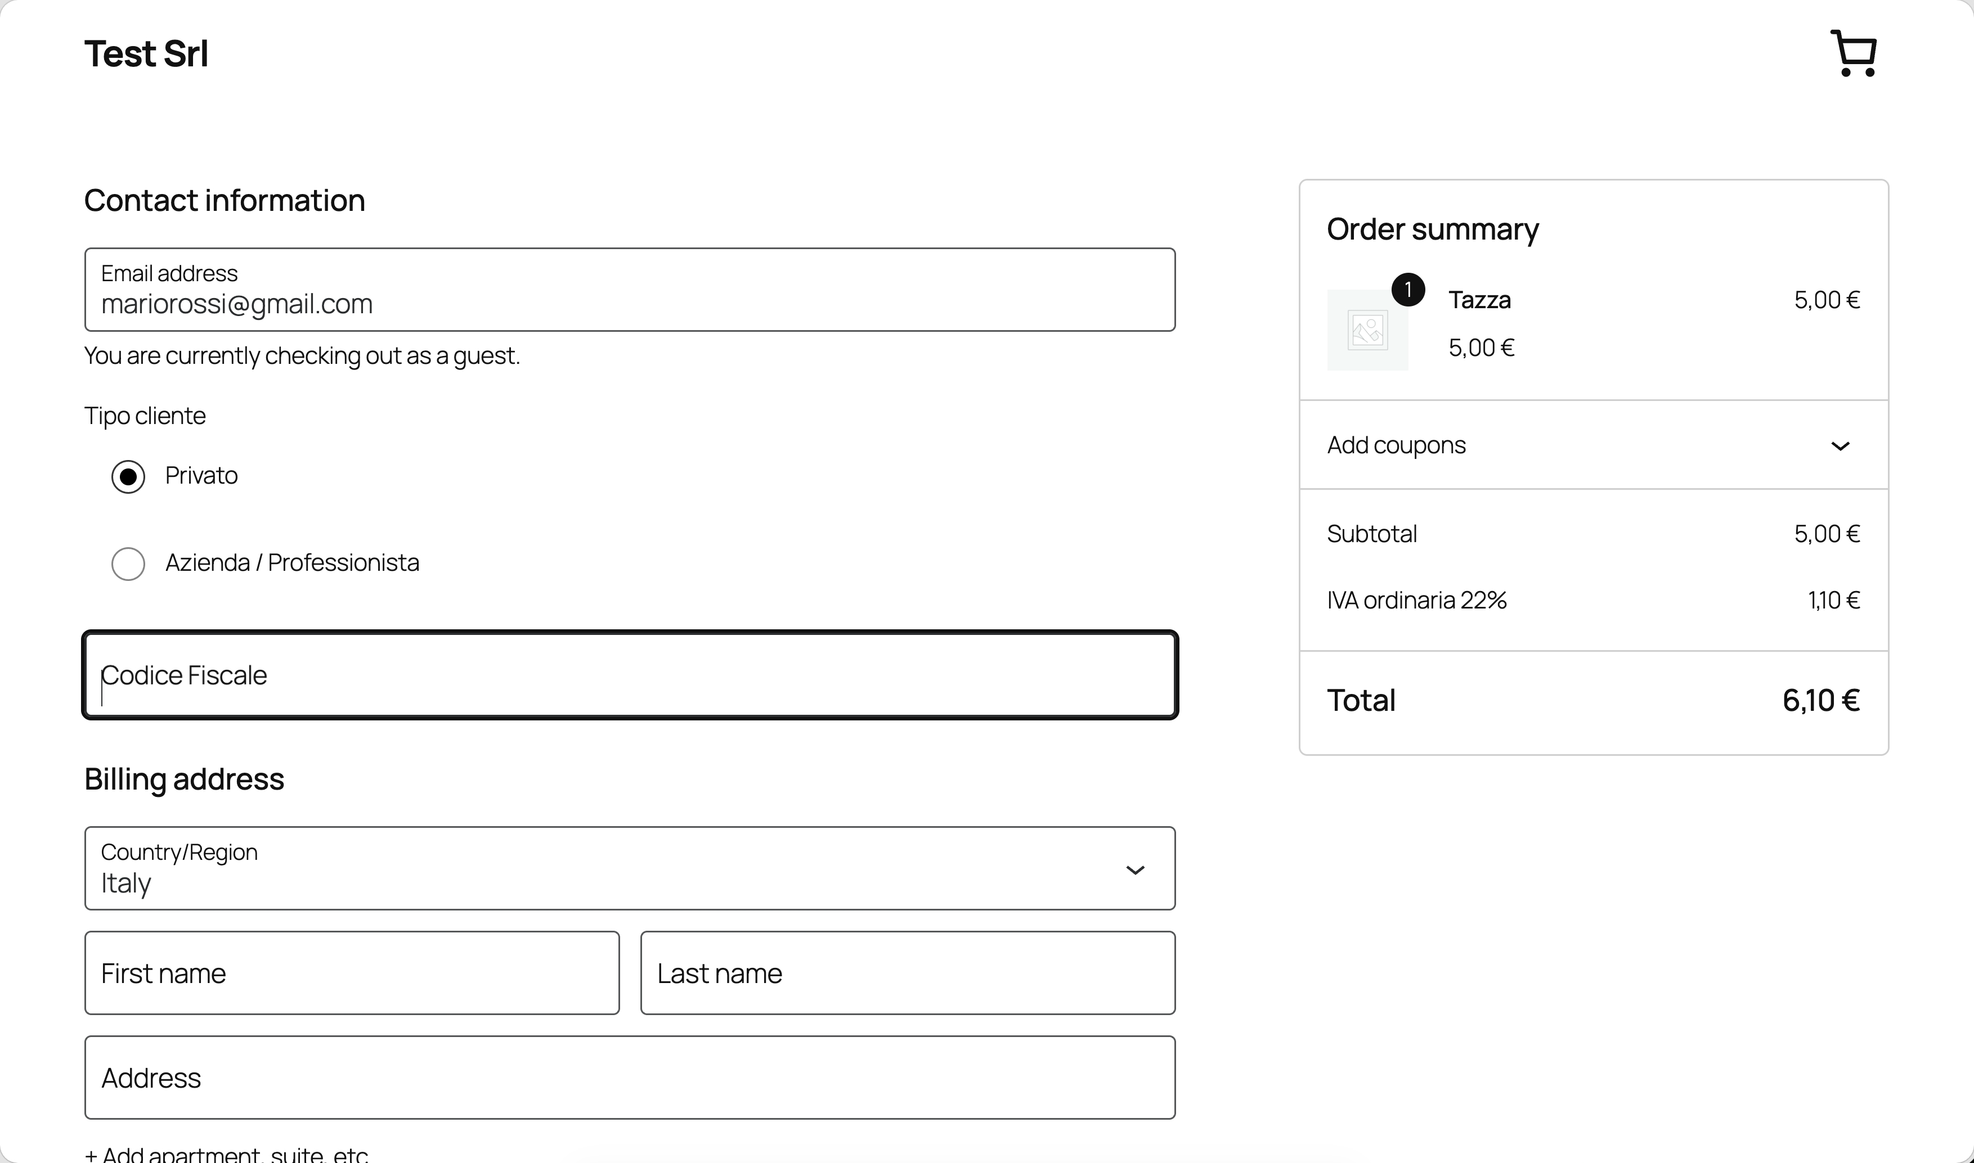Click the Tipo cliente label
1974x1163 pixels.
[x=145, y=416]
